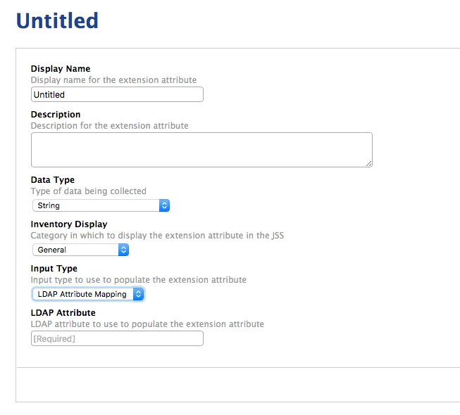Click 'Input type to use to populate' hint

139,280
